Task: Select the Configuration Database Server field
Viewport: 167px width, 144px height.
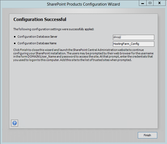Action: [134, 37]
